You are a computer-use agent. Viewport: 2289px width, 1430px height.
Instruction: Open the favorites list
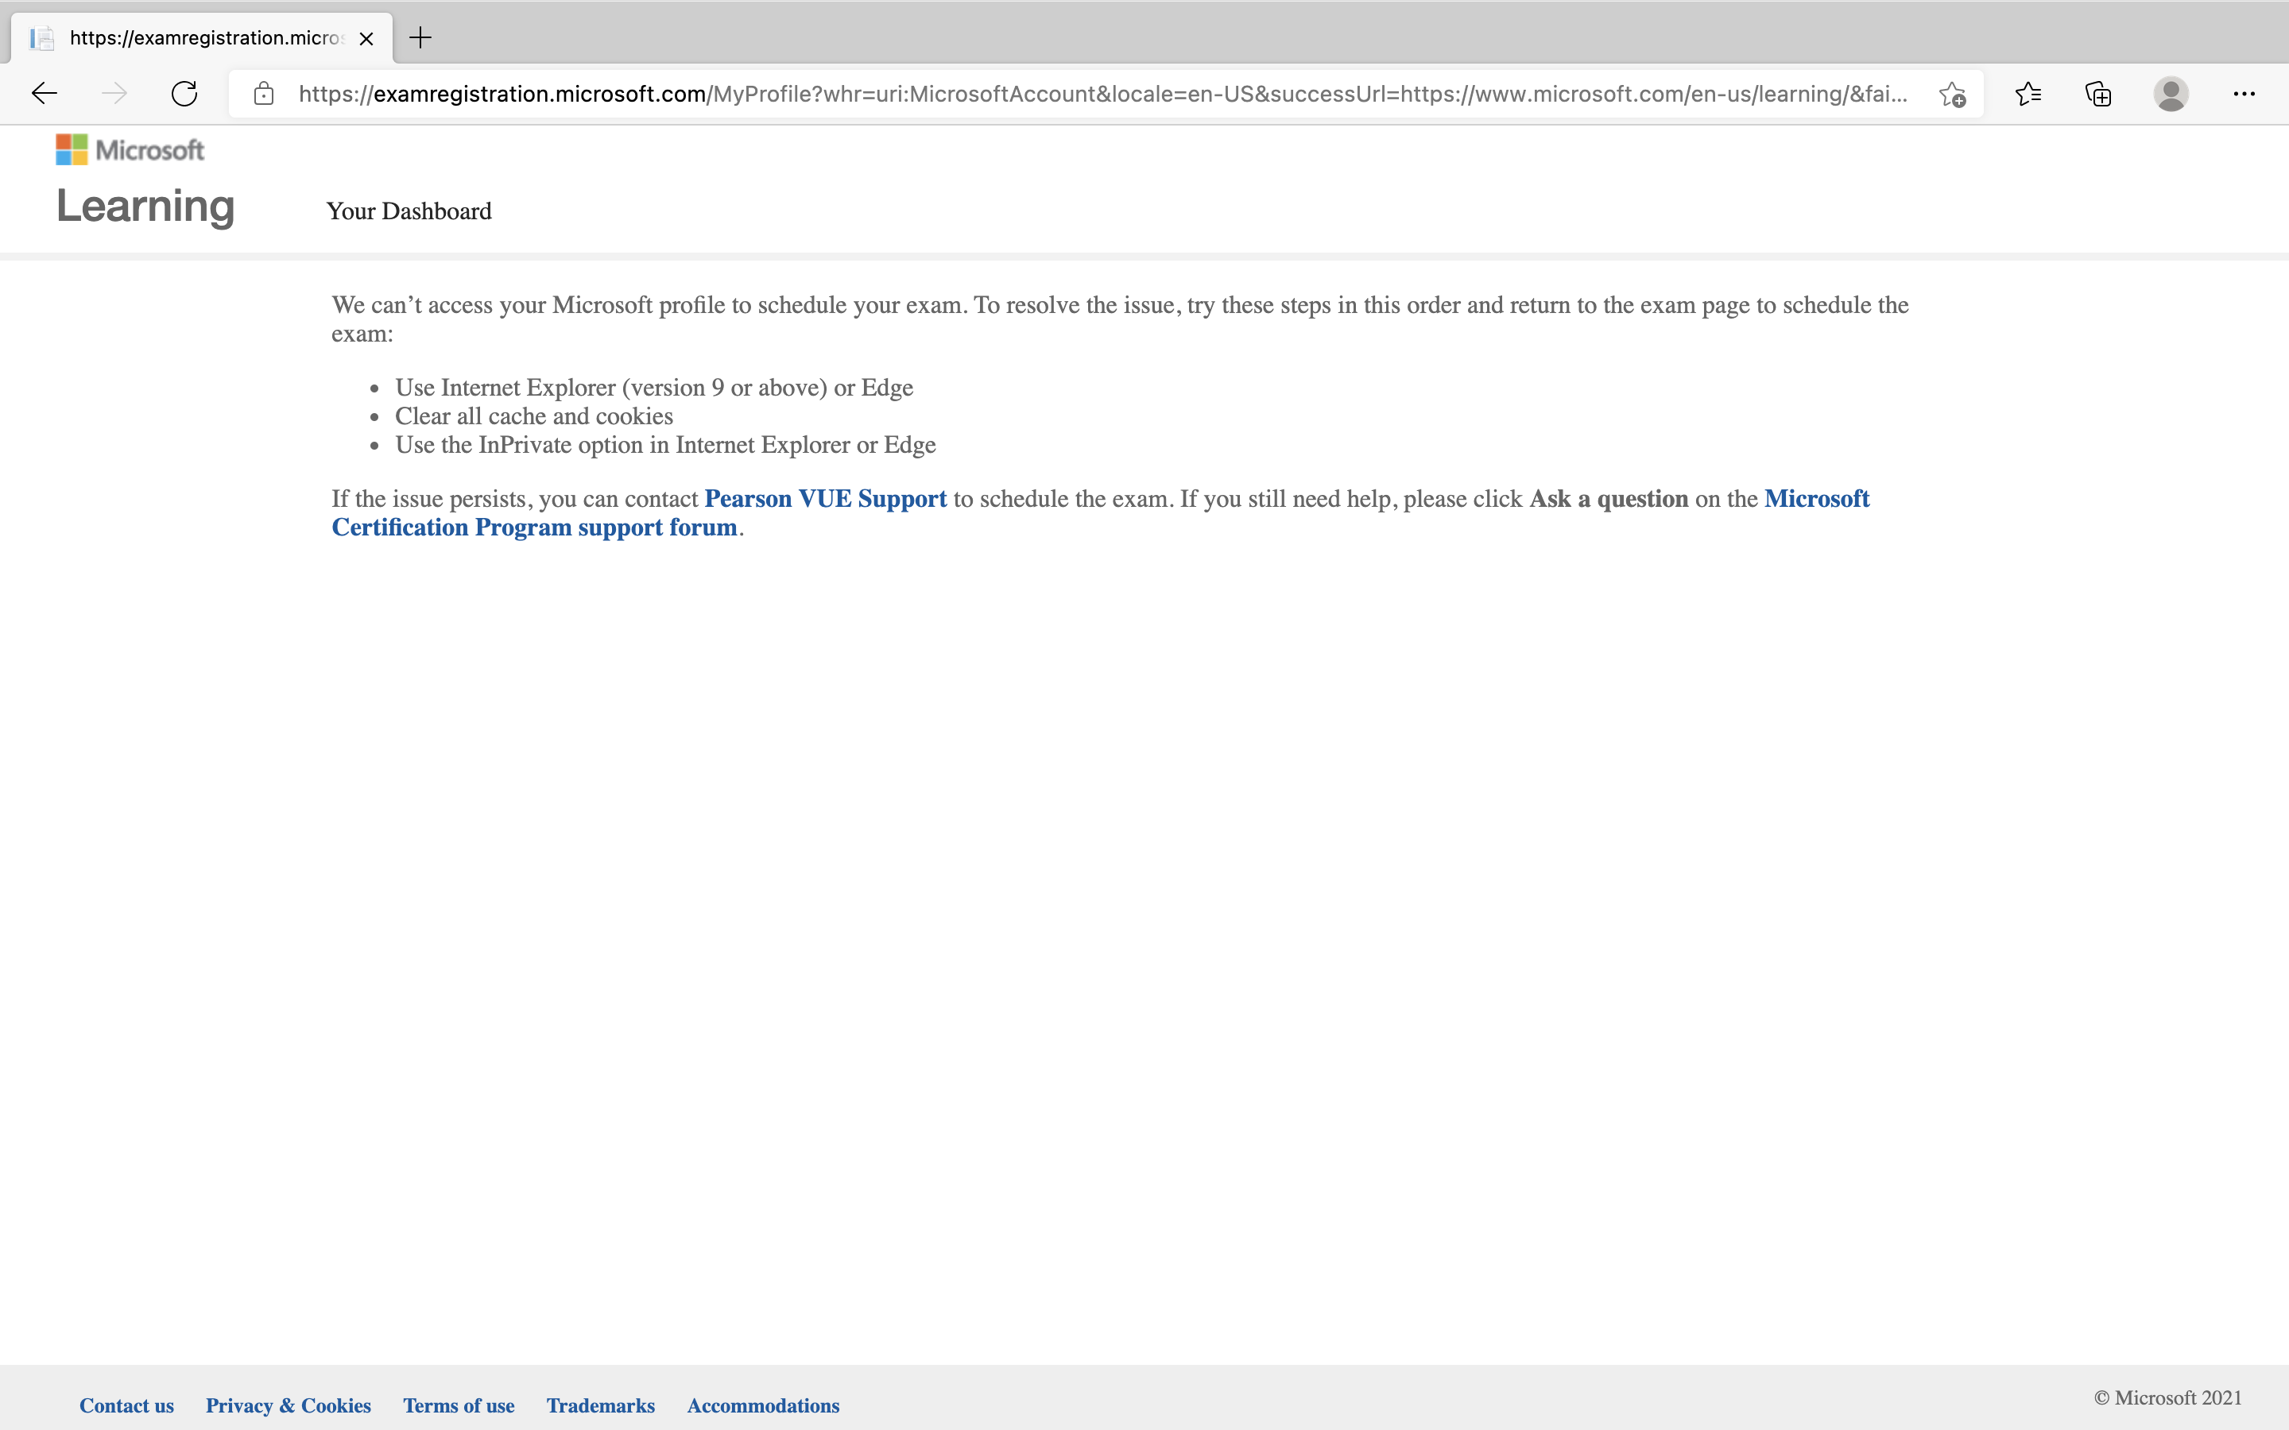click(x=2028, y=93)
